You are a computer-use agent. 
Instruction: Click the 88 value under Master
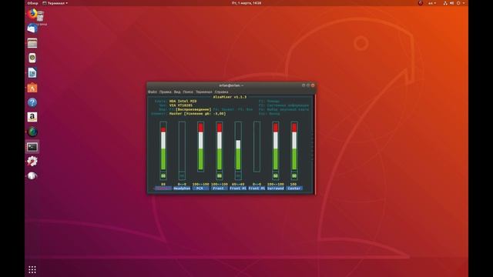coord(163,184)
